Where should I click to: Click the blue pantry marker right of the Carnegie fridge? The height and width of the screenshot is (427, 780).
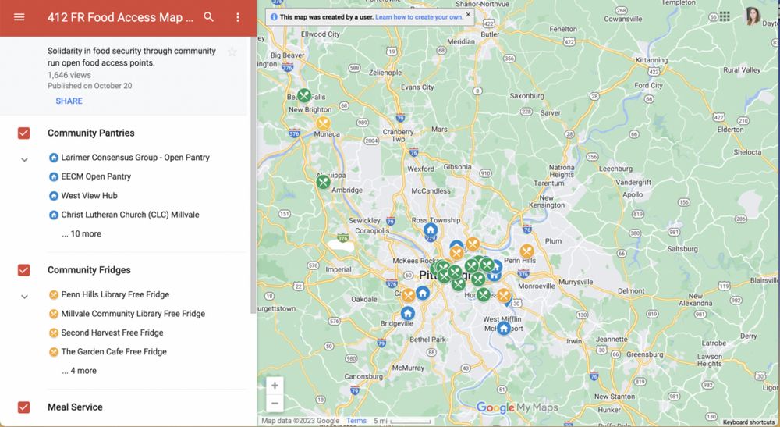pyautogui.click(x=423, y=293)
